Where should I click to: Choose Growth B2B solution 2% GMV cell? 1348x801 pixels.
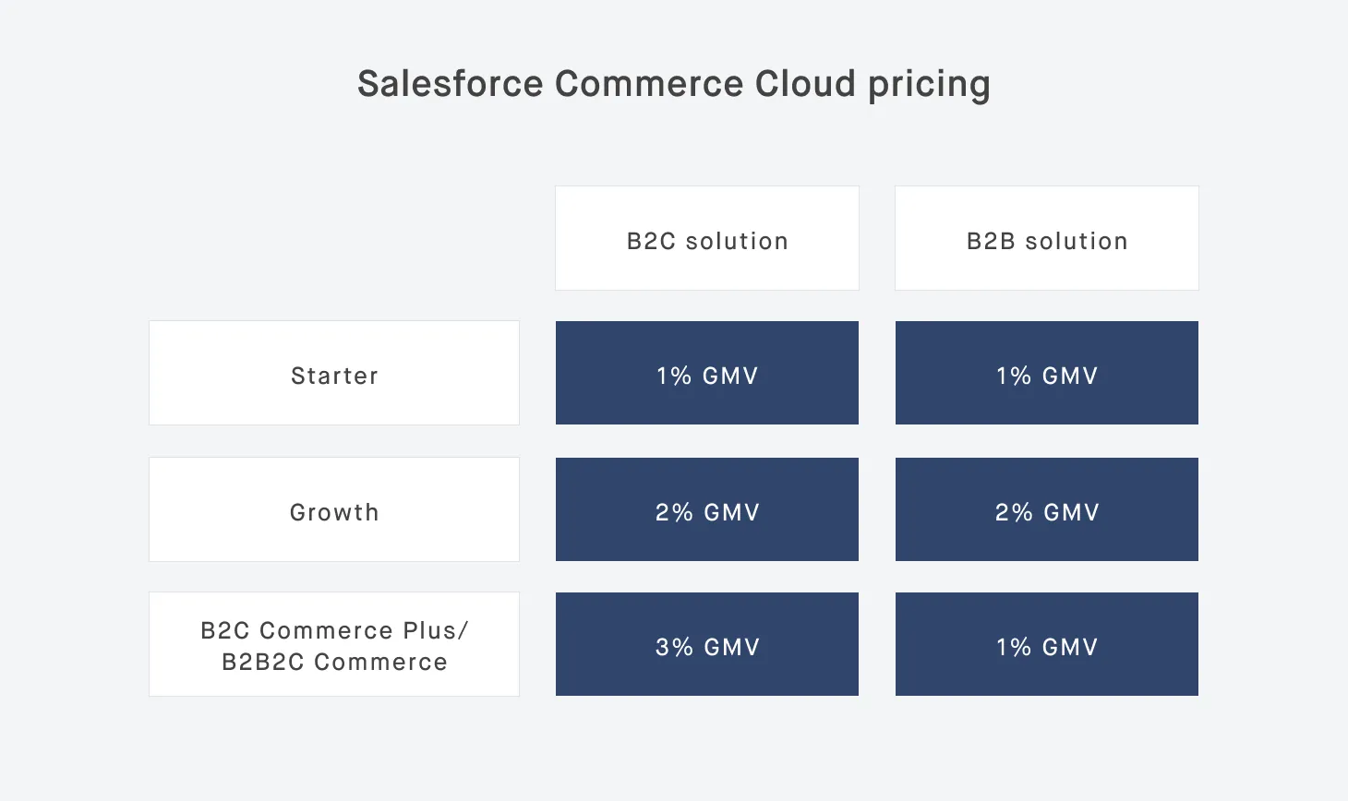[x=1047, y=511]
